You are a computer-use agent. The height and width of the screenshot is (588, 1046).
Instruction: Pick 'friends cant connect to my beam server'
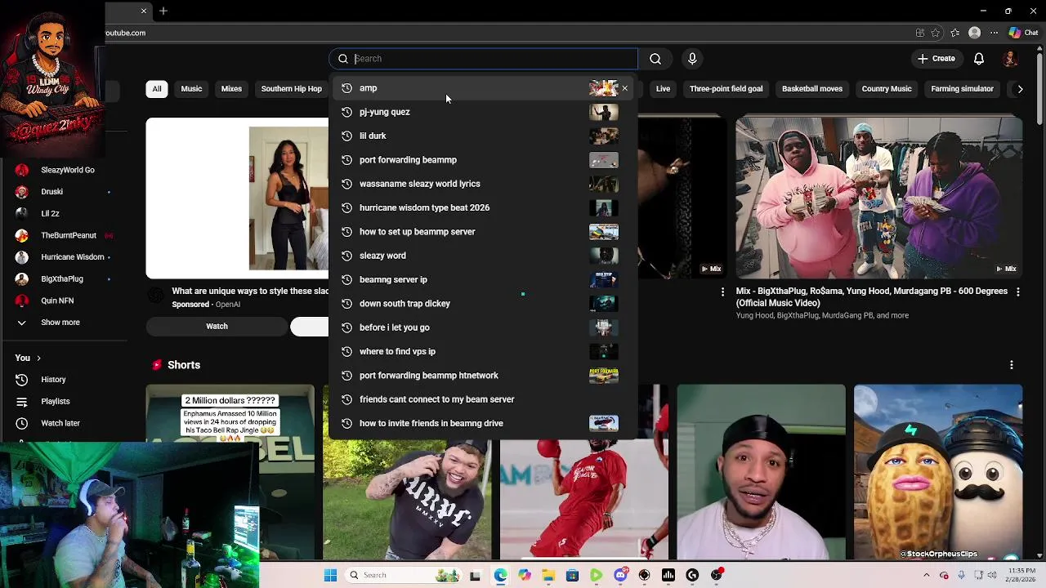483,399
